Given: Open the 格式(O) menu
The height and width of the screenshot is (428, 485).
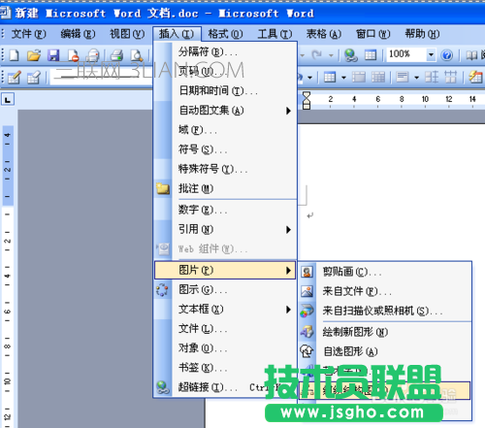Looking at the screenshot, I should (x=225, y=34).
